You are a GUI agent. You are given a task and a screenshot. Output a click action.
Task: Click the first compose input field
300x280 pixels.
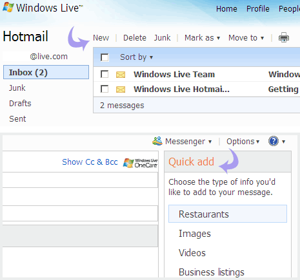pos(80,180)
